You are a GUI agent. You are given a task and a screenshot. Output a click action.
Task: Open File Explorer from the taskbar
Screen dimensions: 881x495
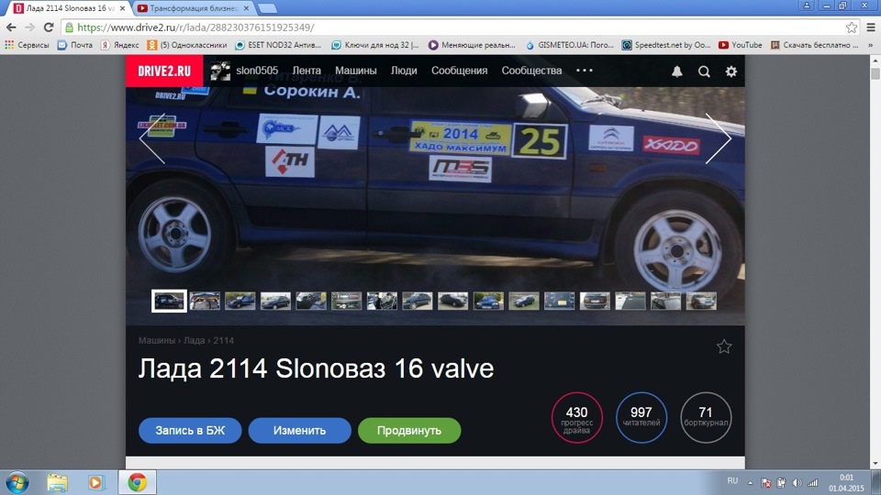[x=57, y=483]
